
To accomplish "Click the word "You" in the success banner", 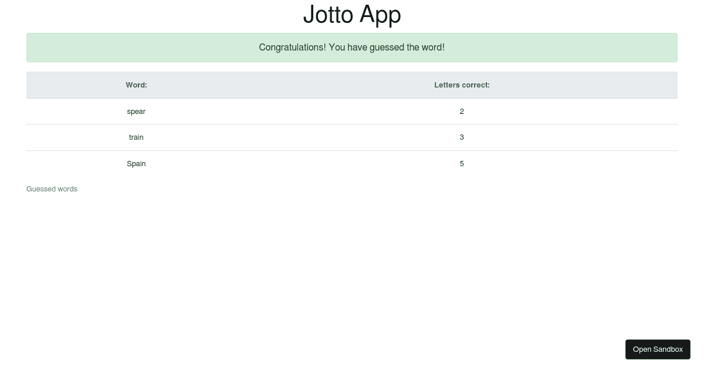I will coord(337,48).
